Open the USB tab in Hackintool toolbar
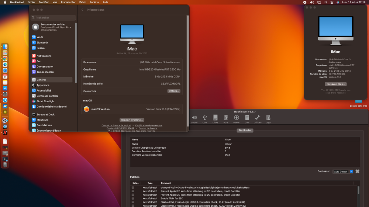369x207 pixels. point(205,119)
